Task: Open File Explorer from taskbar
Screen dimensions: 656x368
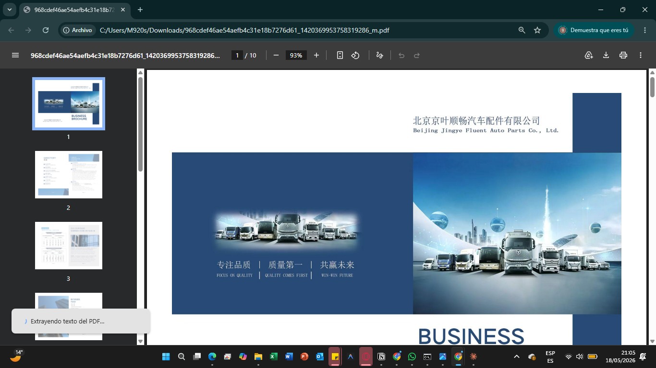Action: (258, 356)
